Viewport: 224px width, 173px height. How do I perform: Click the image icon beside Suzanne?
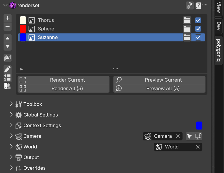click(x=32, y=38)
